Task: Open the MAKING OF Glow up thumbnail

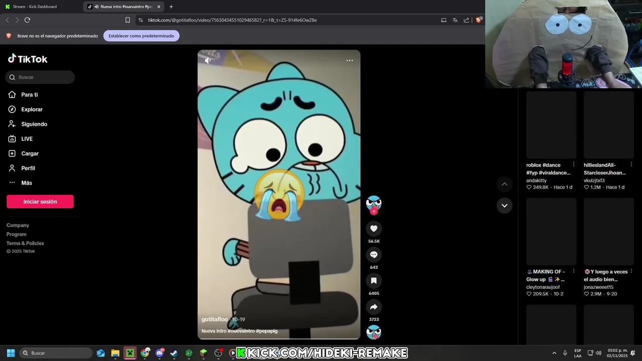Action: tap(551, 232)
